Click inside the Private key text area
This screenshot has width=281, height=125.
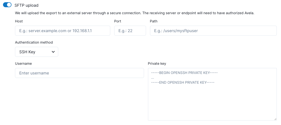pos(212,102)
